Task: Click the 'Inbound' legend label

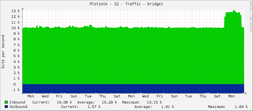Action: pos(17,102)
